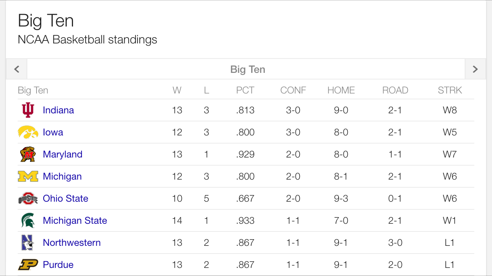The image size is (492, 276).
Task: Open the Ohio State team link
Action: point(65,198)
